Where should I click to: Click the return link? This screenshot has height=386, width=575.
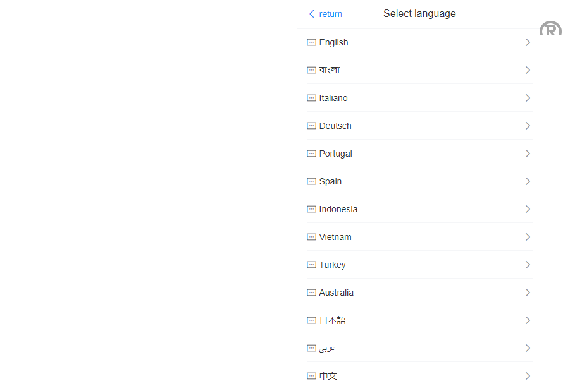[x=330, y=14]
